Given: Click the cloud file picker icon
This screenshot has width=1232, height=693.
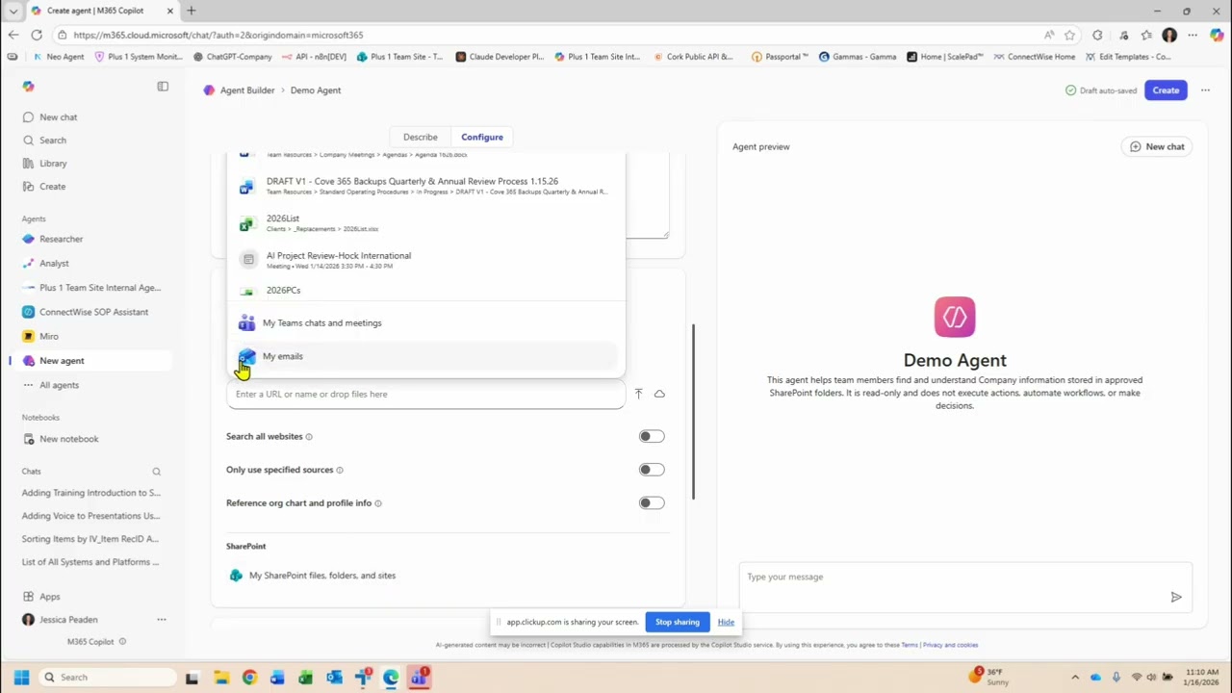Looking at the screenshot, I should 659,394.
